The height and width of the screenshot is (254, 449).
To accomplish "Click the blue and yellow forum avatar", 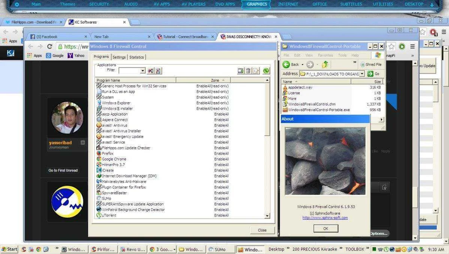I will (x=67, y=201).
